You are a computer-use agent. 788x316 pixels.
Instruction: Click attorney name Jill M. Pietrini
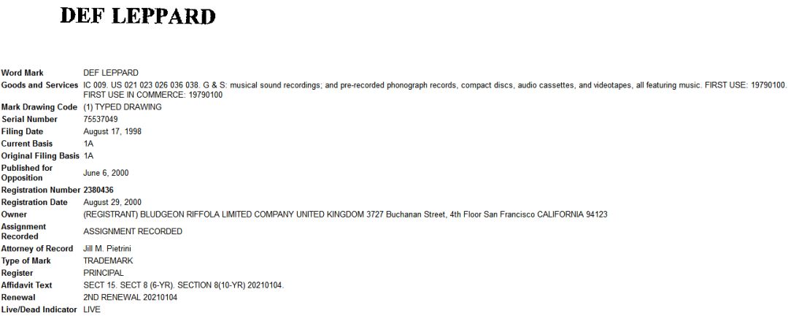point(107,249)
